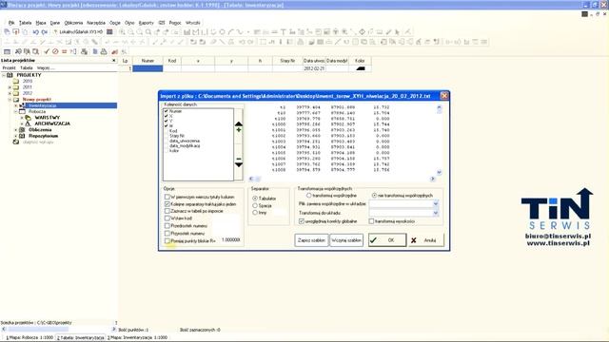
Task: Move selected field down with black down arrow
Action: coord(239,164)
